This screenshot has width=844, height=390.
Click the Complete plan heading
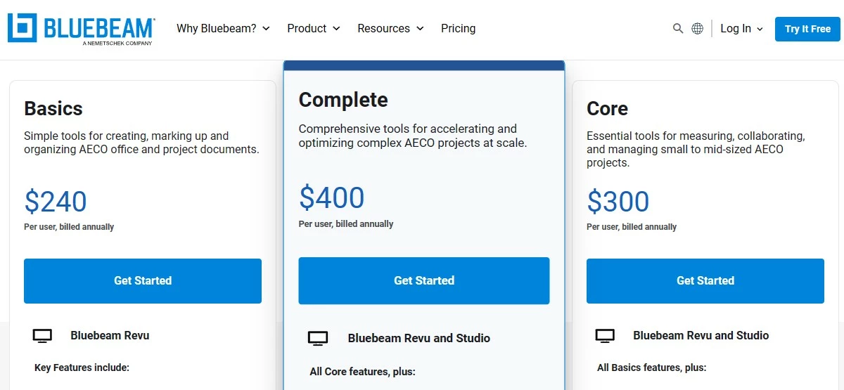pos(343,100)
